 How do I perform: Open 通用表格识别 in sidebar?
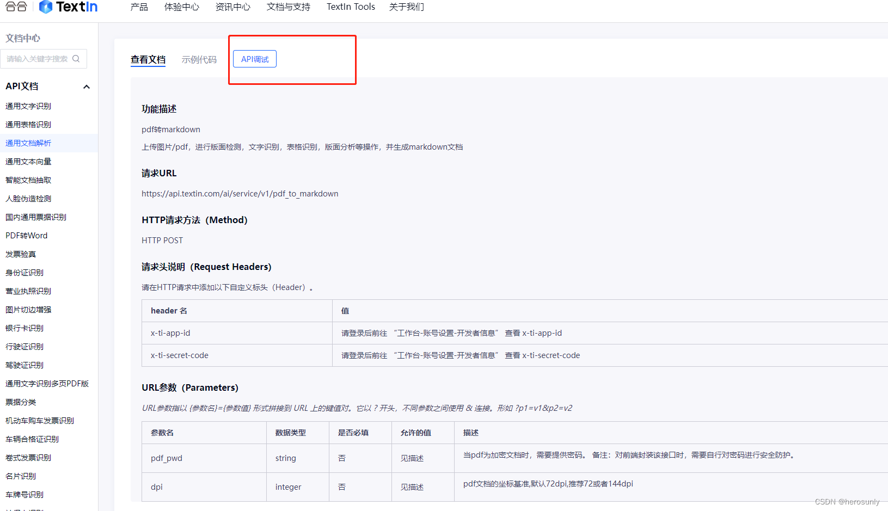pos(28,125)
